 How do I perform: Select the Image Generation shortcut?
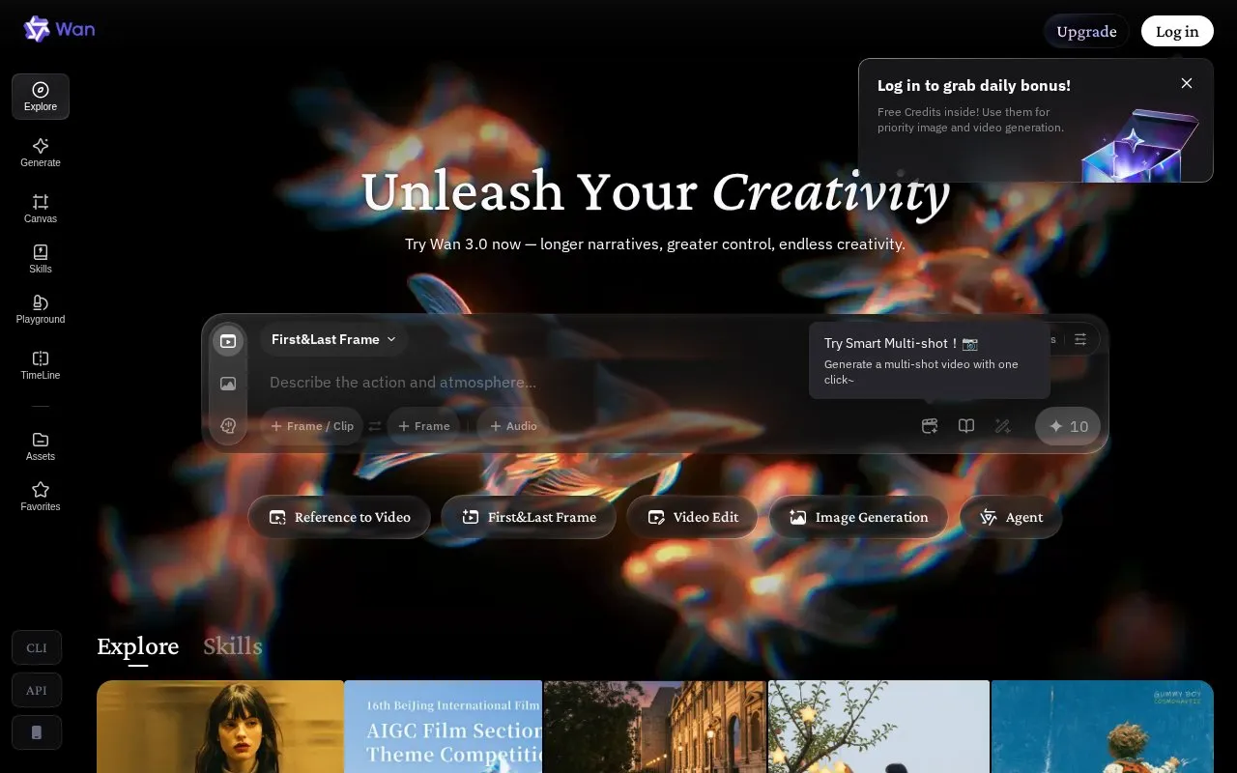(x=858, y=517)
